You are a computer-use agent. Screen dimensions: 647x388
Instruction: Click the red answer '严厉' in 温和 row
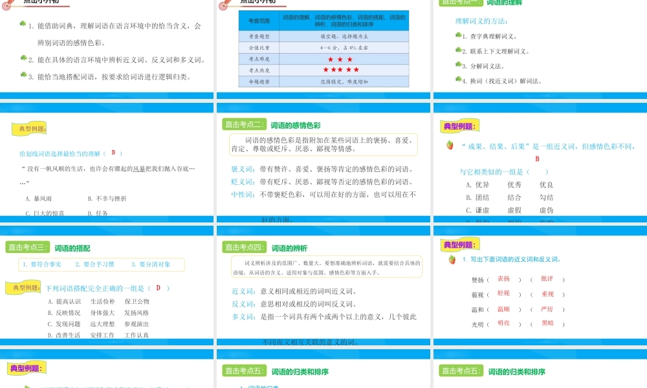(547, 309)
